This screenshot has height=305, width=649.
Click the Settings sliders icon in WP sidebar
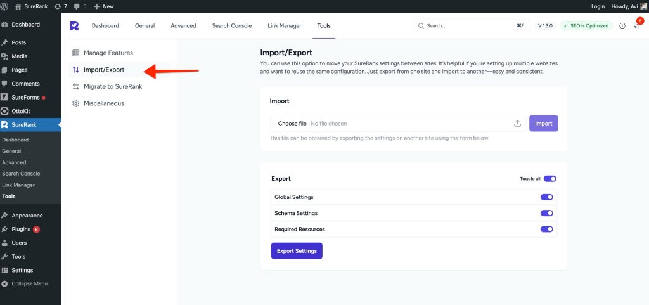(x=4, y=270)
